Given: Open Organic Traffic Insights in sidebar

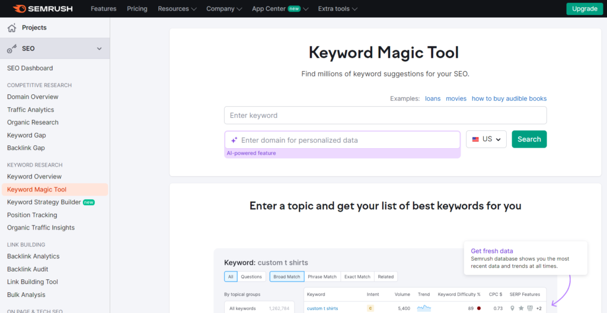Looking at the screenshot, I should pyautogui.click(x=41, y=228).
